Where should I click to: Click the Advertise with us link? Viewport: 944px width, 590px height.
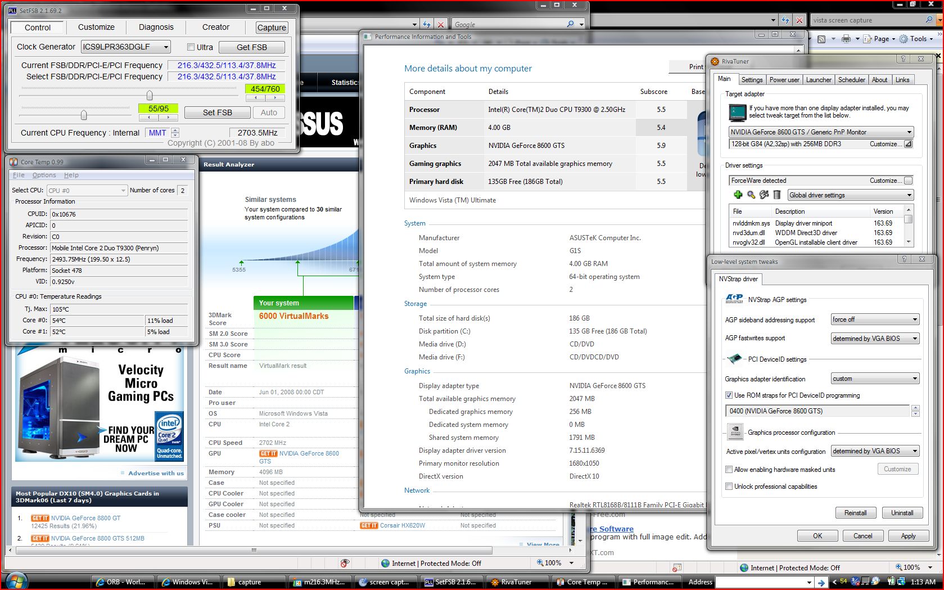click(156, 473)
